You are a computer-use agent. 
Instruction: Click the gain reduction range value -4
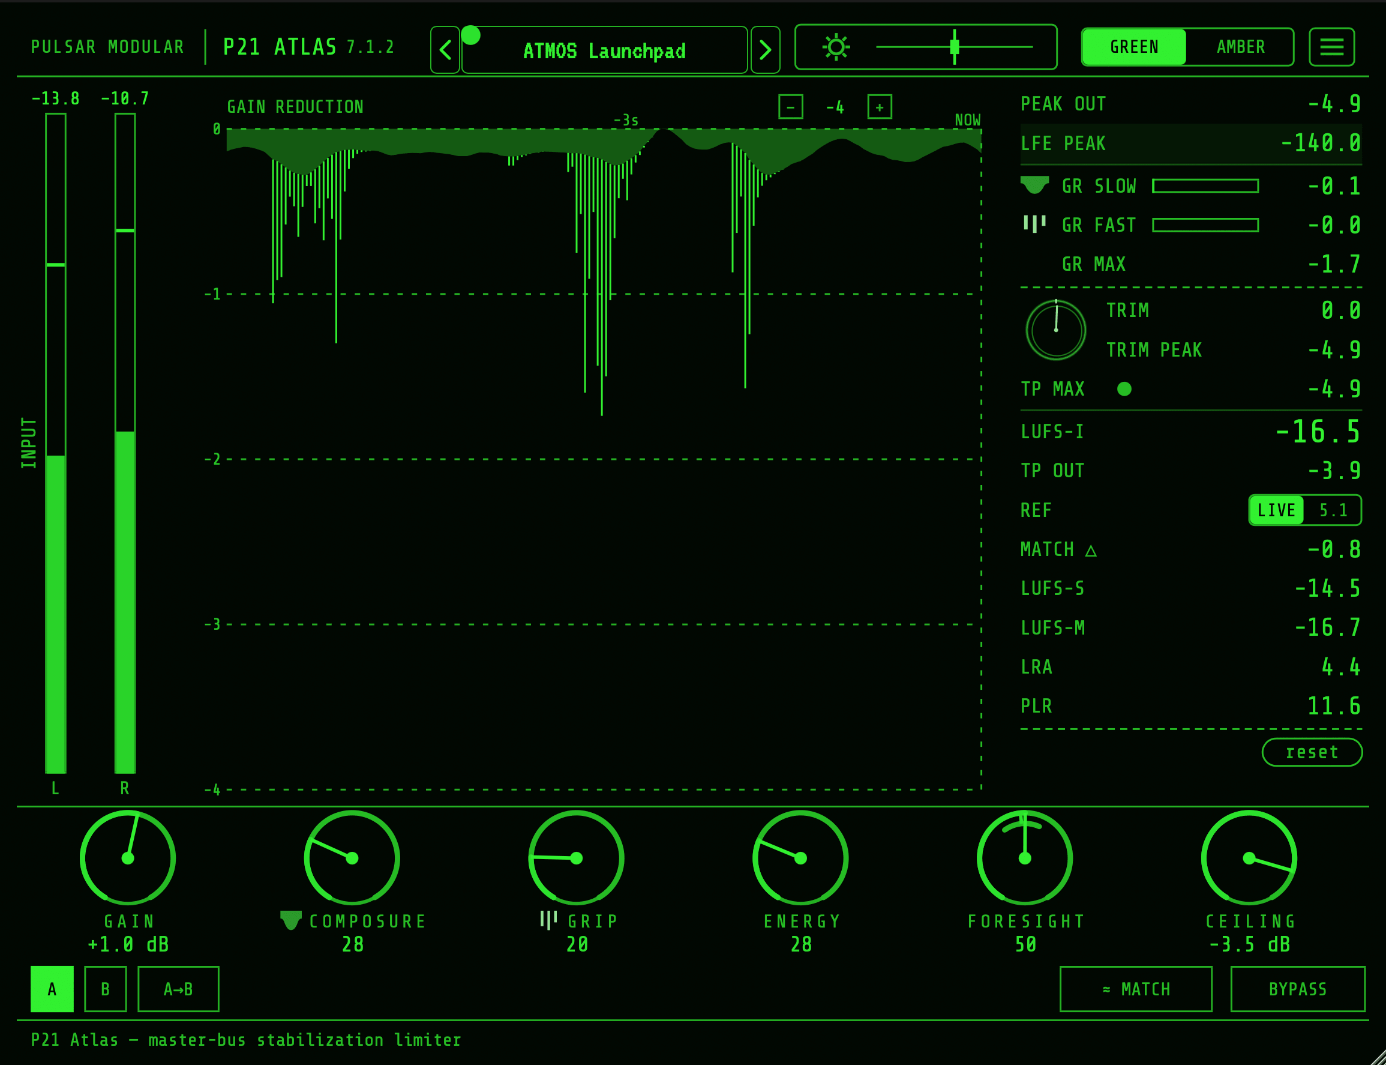835,107
